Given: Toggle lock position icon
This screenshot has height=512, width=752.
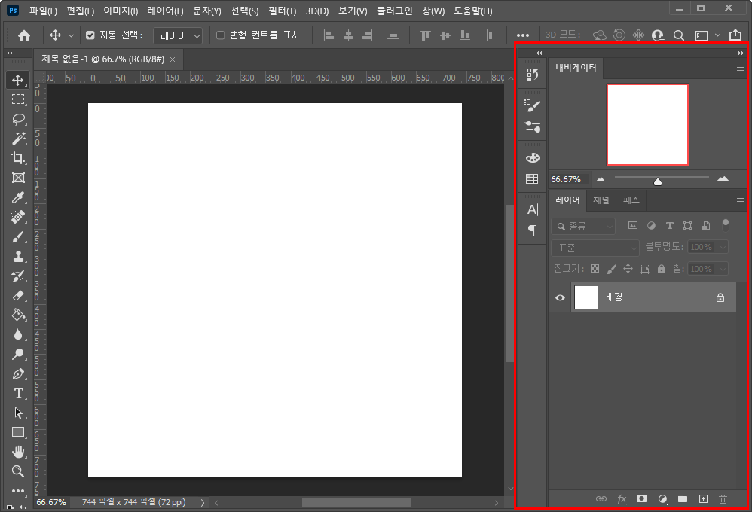Looking at the screenshot, I should click(628, 269).
